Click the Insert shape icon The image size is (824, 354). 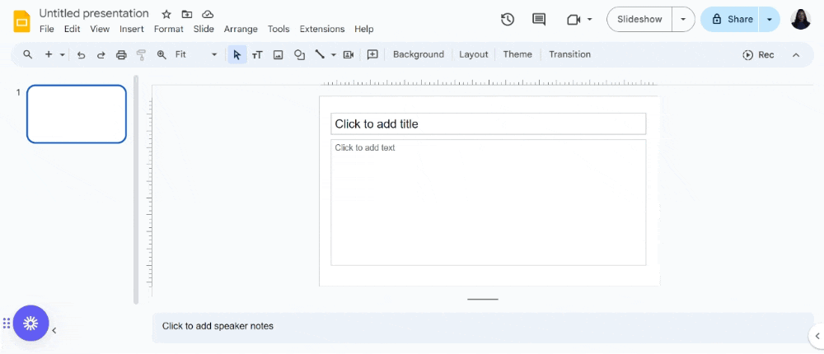click(300, 54)
